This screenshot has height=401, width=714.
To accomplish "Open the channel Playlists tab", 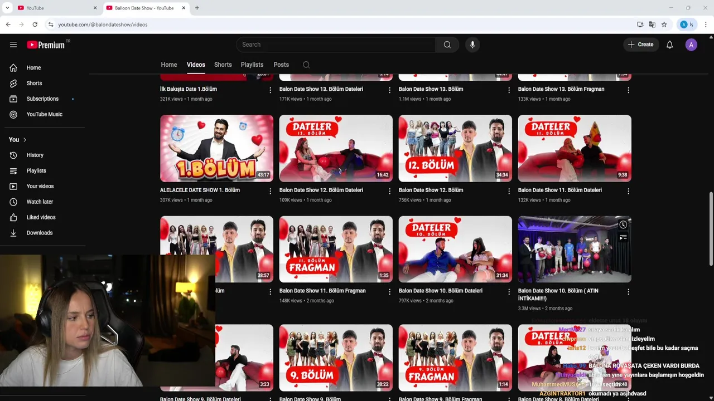I will coord(252,65).
